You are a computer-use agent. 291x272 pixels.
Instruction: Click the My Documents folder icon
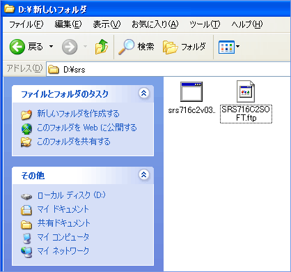click(x=26, y=210)
